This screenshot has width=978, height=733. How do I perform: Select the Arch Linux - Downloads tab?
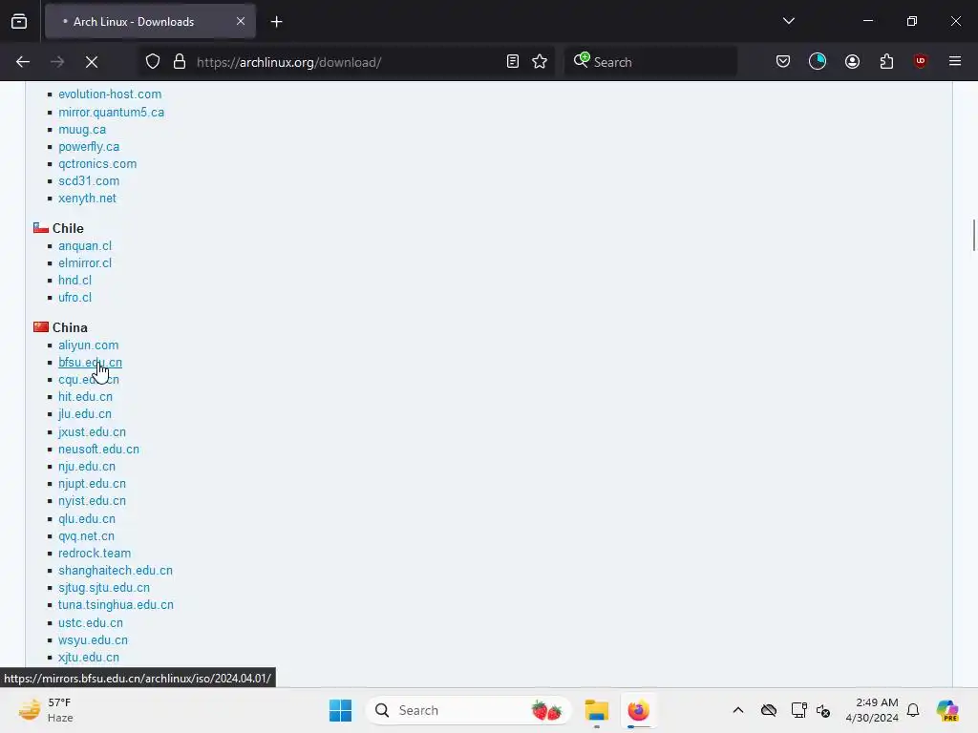coord(150,22)
